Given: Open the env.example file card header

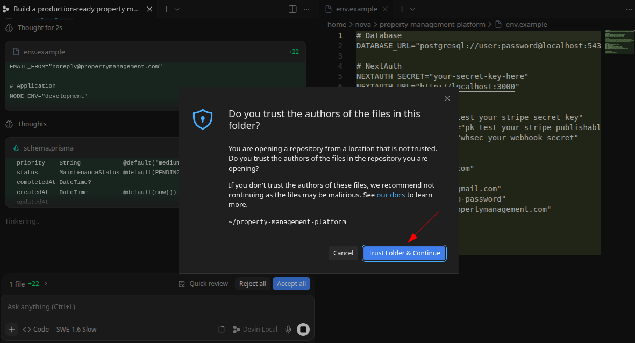Looking at the screenshot, I should click(x=155, y=52).
